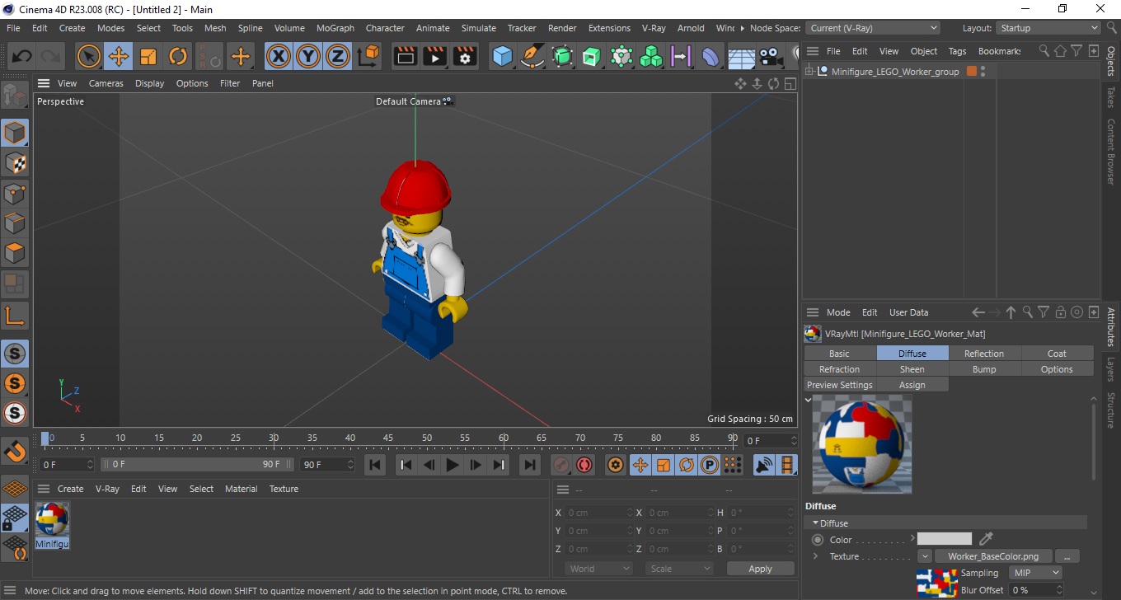Click Record Active Objects button

(x=561, y=465)
